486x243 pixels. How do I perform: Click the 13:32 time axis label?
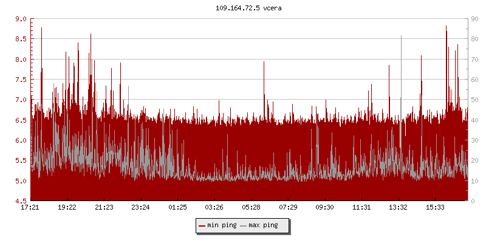point(399,208)
